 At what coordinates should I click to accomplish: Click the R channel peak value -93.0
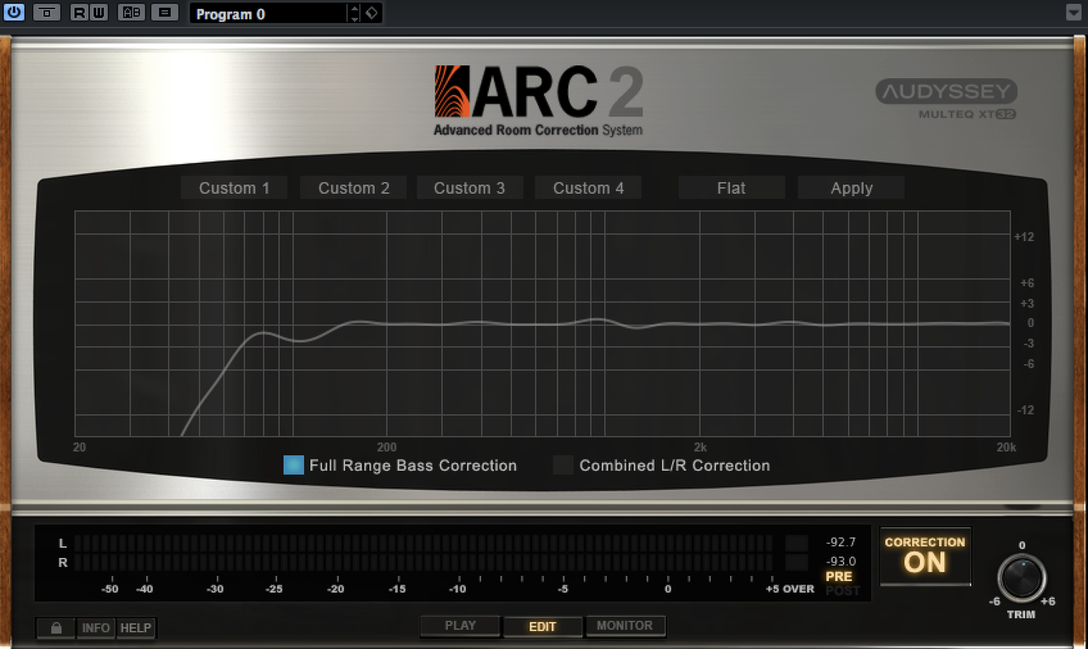841,561
